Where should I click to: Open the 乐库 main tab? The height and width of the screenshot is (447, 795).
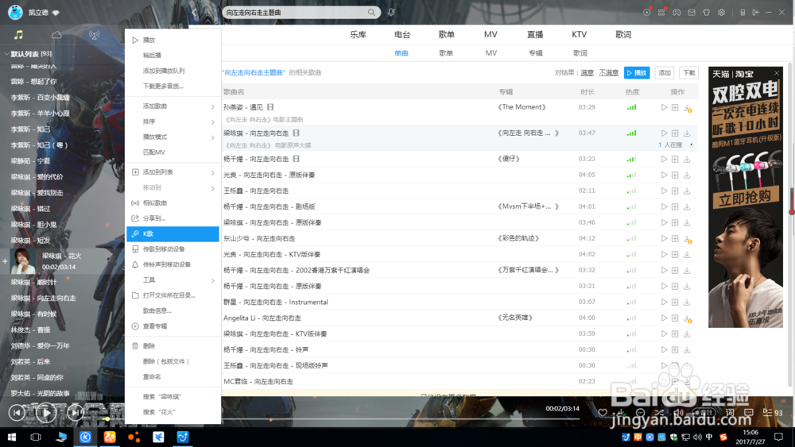(x=358, y=34)
